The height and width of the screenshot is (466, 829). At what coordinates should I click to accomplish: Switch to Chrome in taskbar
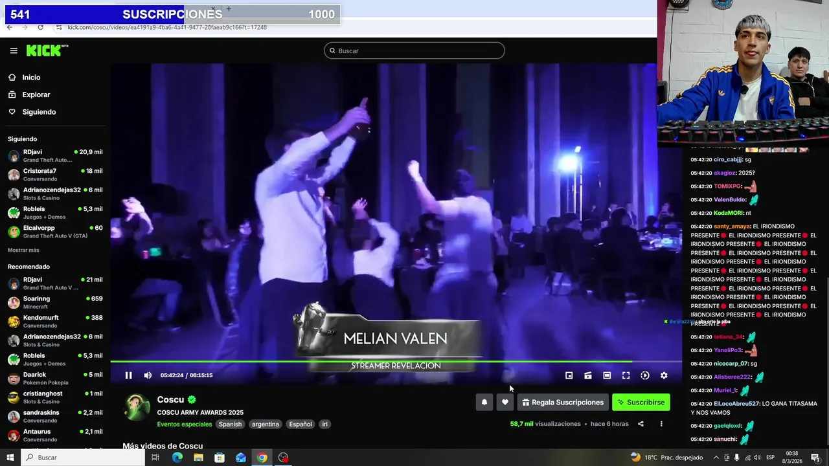(x=262, y=458)
